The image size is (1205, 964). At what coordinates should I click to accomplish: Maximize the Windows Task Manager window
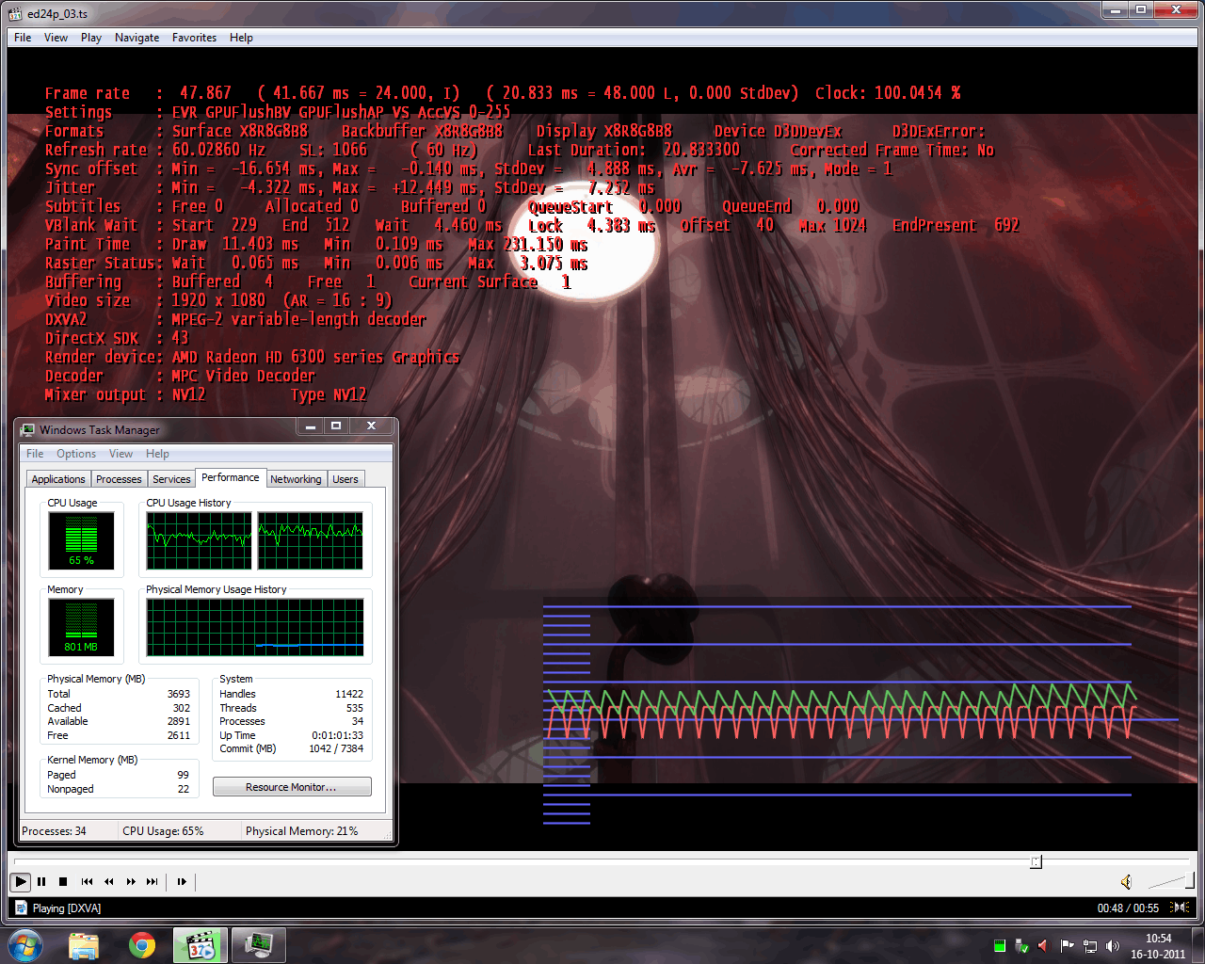pos(335,426)
